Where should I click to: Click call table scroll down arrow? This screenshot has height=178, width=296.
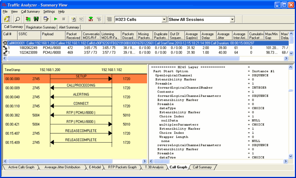[291, 53]
